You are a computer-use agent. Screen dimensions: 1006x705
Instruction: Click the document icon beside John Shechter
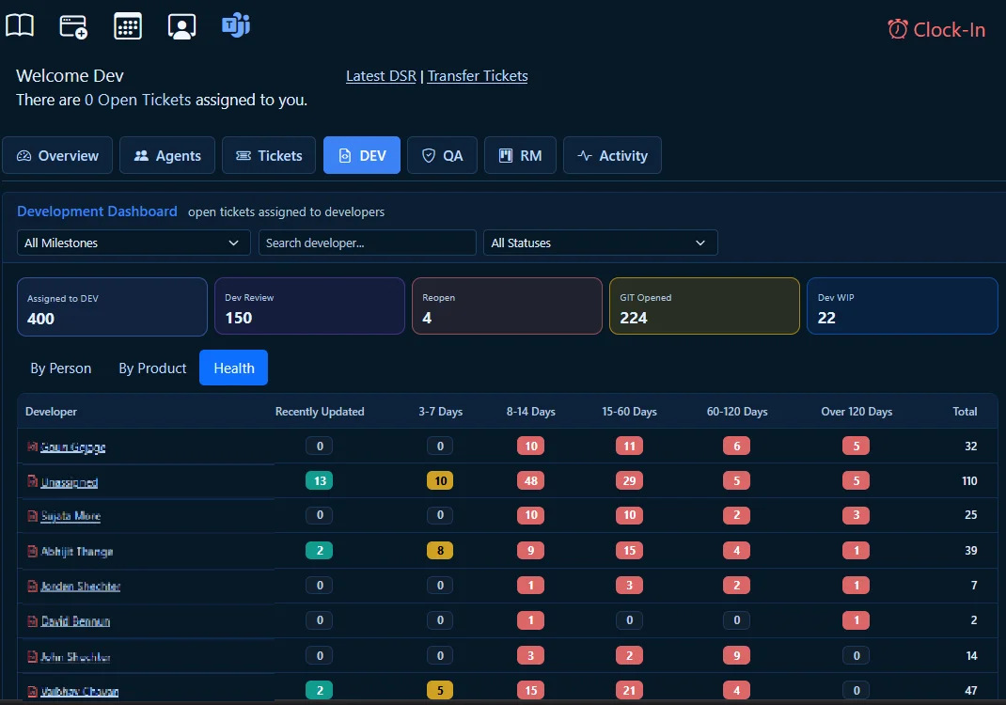[33, 656]
